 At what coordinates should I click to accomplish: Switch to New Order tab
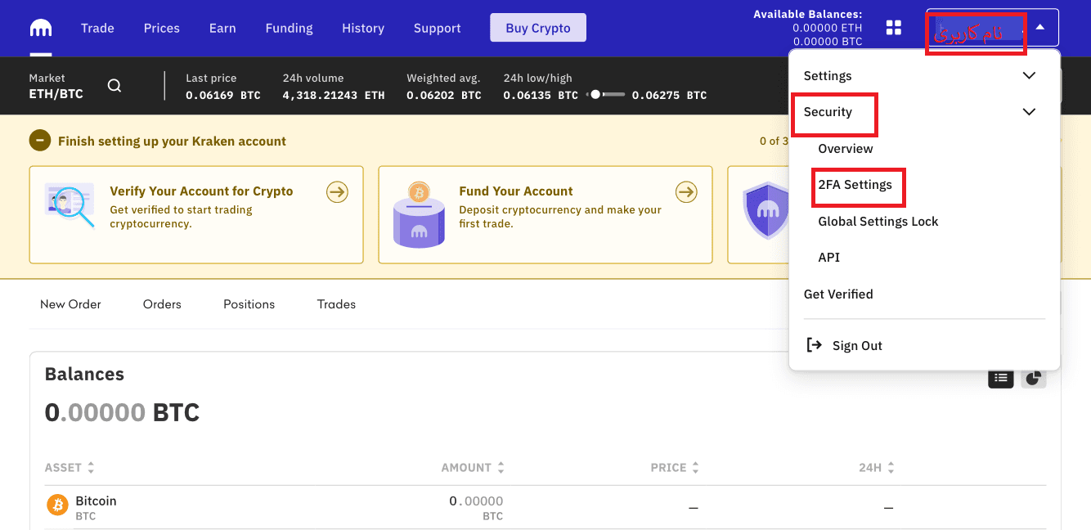click(x=70, y=304)
